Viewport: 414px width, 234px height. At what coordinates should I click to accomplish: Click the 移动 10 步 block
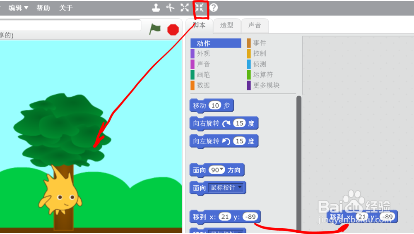click(x=212, y=105)
